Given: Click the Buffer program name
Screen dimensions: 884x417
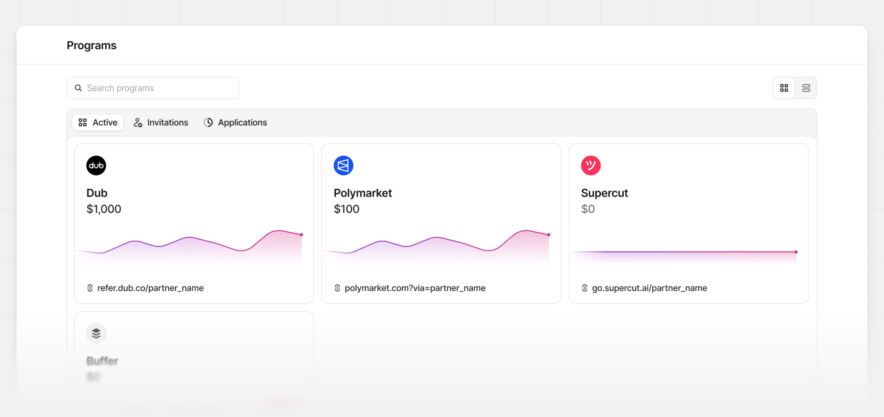Looking at the screenshot, I should (x=102, y=361).
